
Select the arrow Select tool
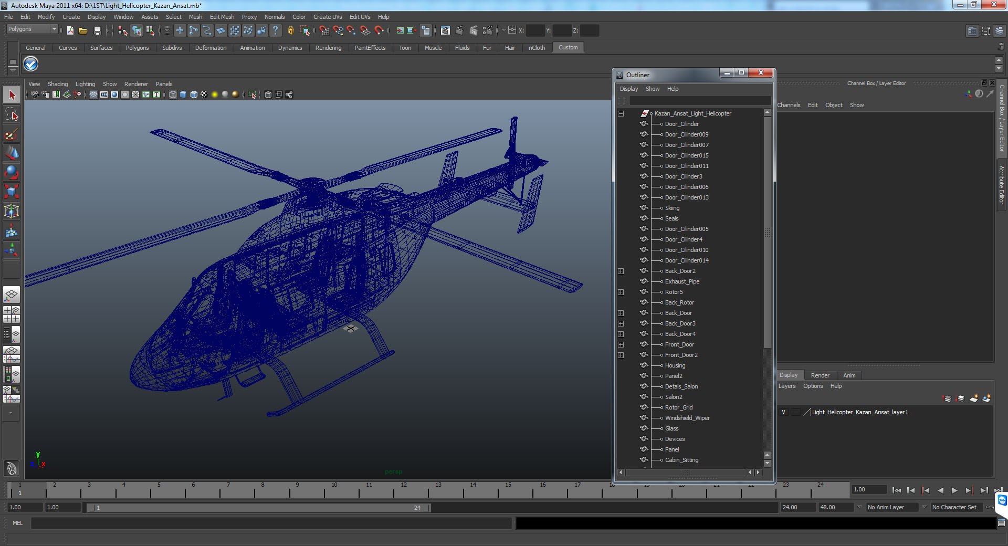coord(12,95)
